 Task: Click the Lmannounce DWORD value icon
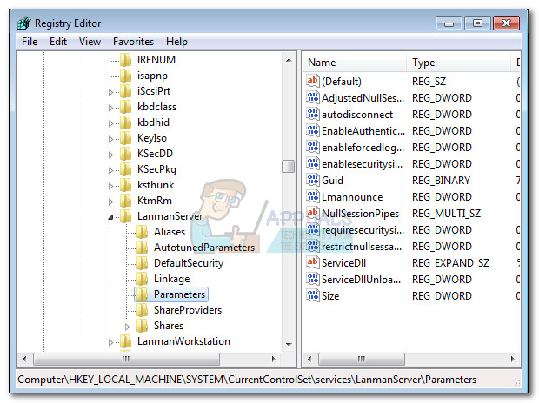[313, 196]
